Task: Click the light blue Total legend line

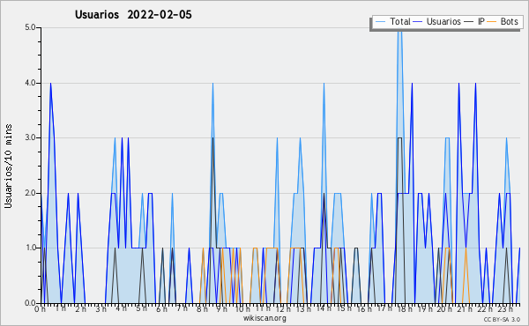Action: [380, 21]
